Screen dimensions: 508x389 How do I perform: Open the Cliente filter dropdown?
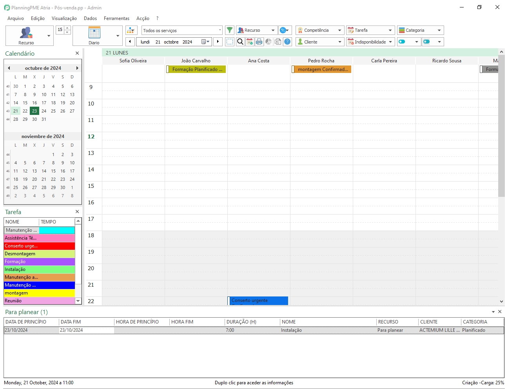[x=320, y=42]
